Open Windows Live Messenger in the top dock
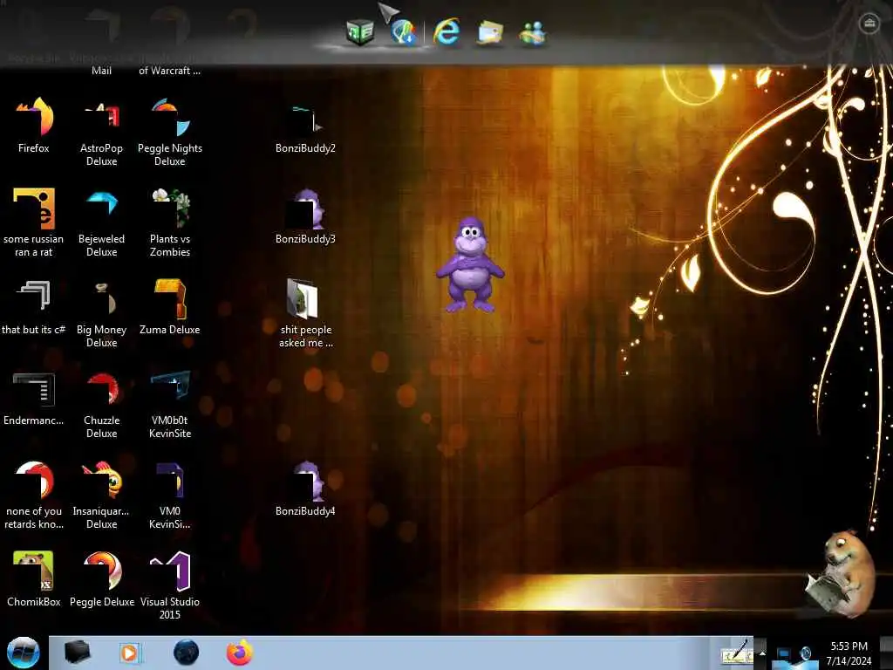Viewport: 893px width, 670px height. point(533,32)
